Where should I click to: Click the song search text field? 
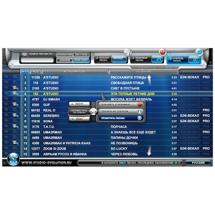coord(37,60)
